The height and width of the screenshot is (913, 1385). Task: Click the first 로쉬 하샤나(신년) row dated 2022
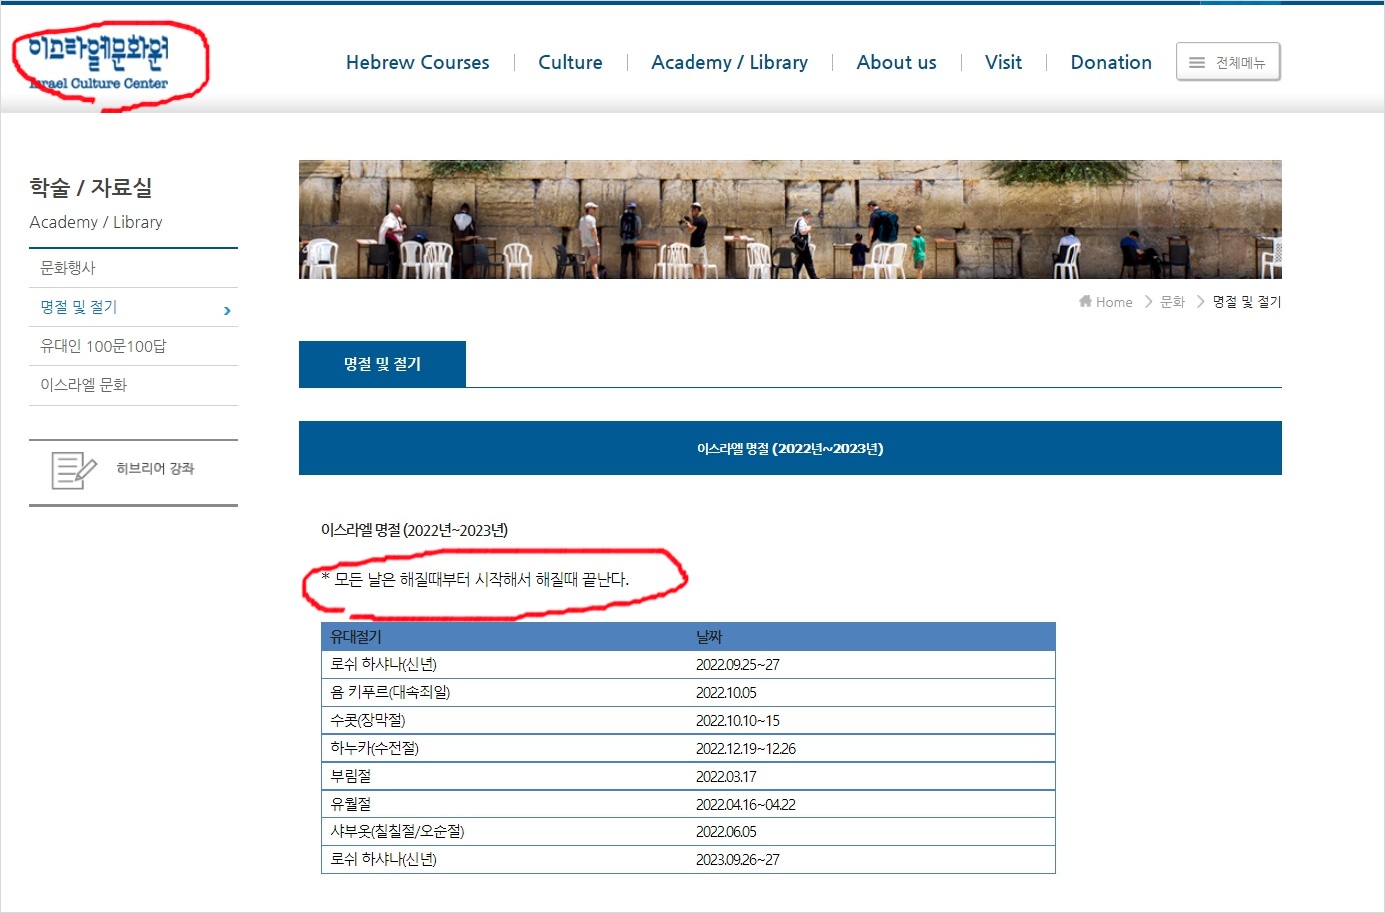[688, 665]
